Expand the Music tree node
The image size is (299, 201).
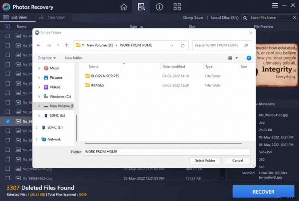coord(39,68)
